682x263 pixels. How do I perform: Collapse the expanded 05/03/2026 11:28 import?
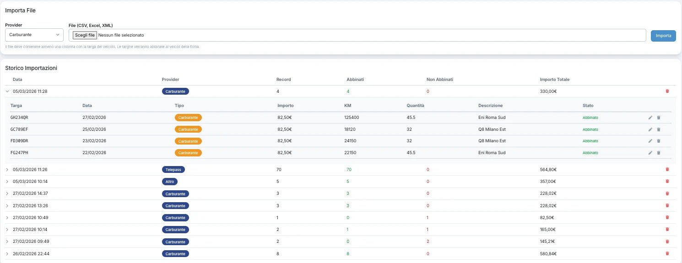pos(7,91)
